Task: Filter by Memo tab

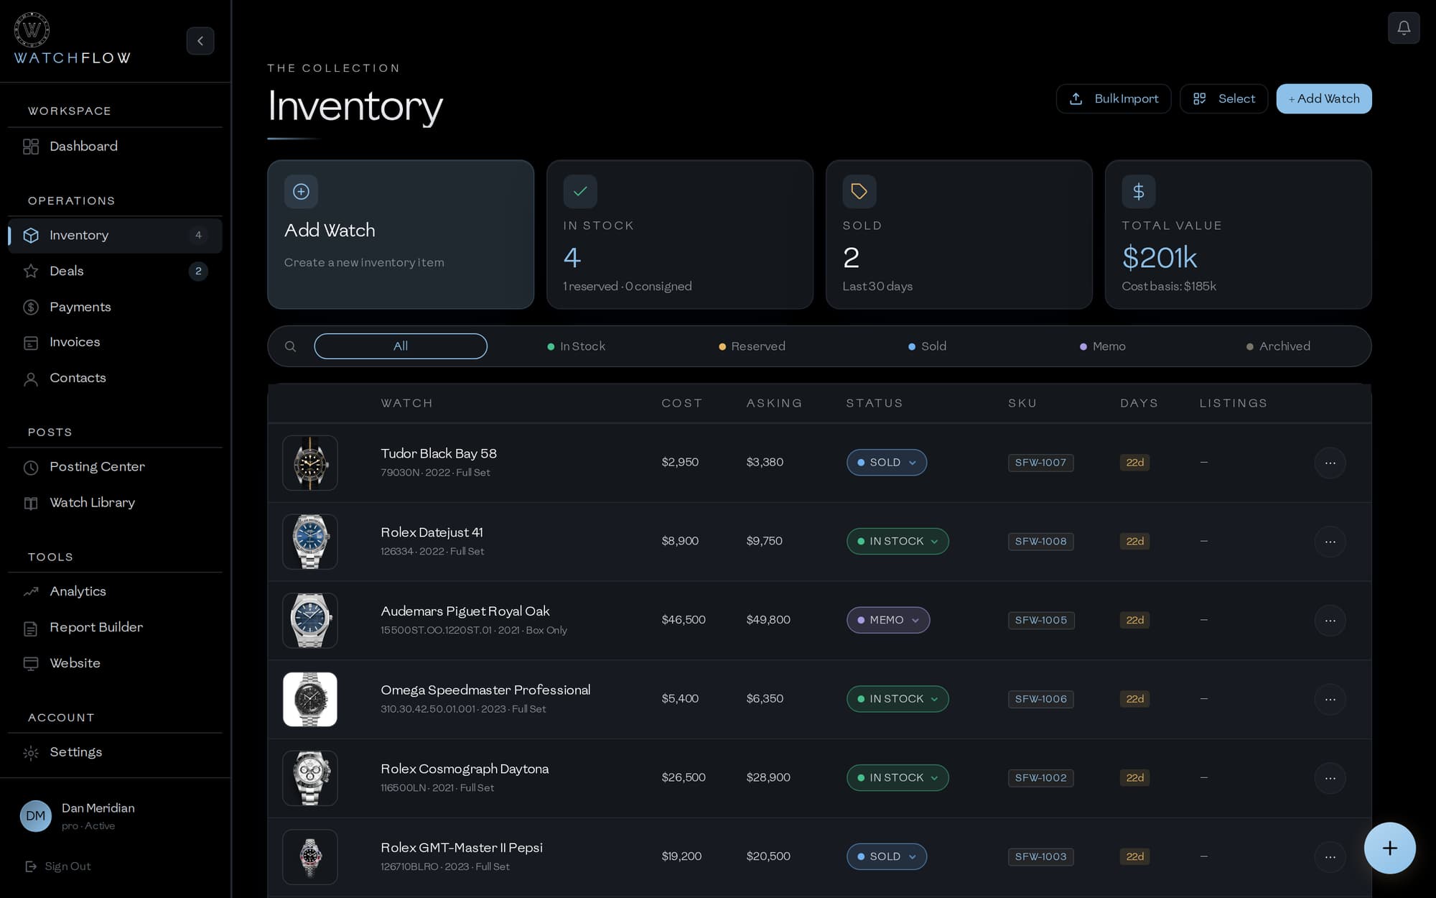Action: pyautogui.click(x=1103, y=346)
